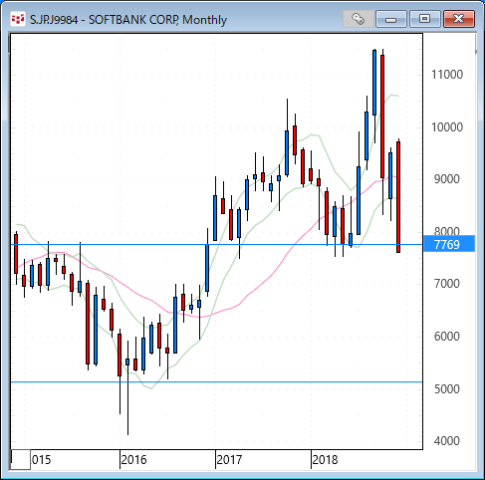
Task: Click the 5000 price axis label
Action: [447, 388]
